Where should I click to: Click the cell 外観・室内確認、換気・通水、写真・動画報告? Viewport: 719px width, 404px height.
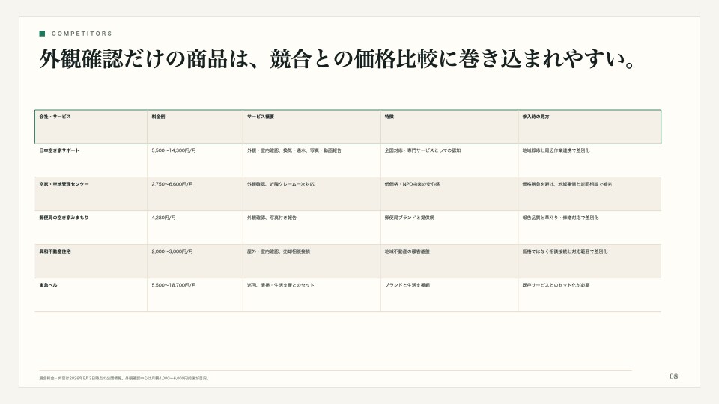tap(312, 160)
